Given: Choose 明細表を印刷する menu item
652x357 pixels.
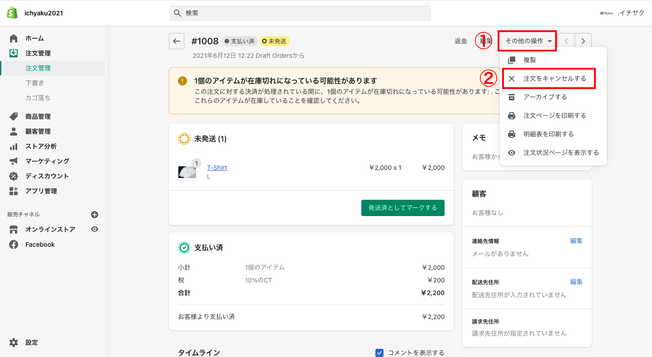Looking at the screenshot, I should click(x=553, y=134).
